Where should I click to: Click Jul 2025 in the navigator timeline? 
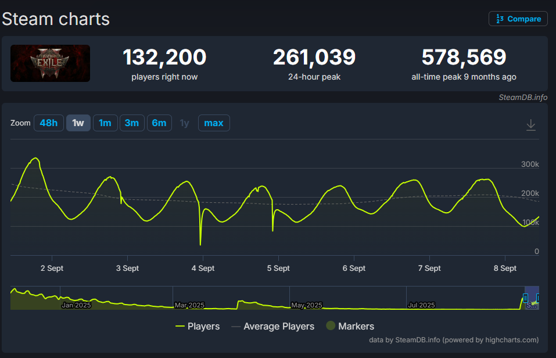421,305
